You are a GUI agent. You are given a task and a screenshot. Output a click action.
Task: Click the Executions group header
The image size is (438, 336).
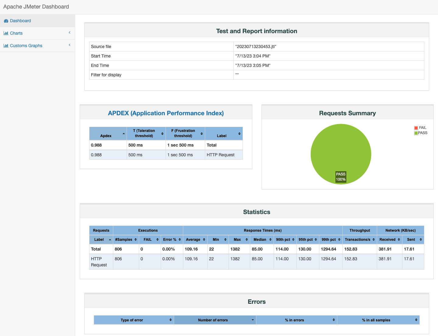tap(148, 230)
